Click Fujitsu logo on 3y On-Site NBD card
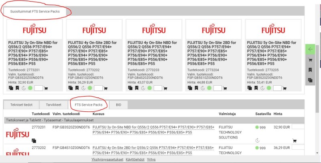Viewport: 321px width, 163px height. [35, 29]
